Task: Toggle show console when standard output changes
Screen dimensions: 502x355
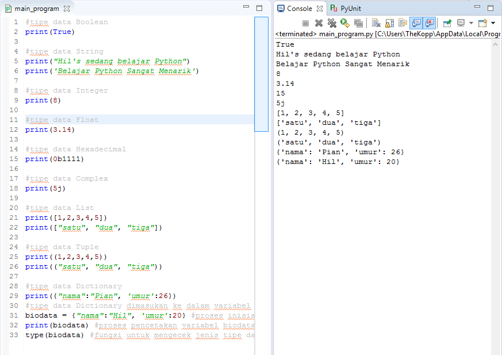Action: 416,23
